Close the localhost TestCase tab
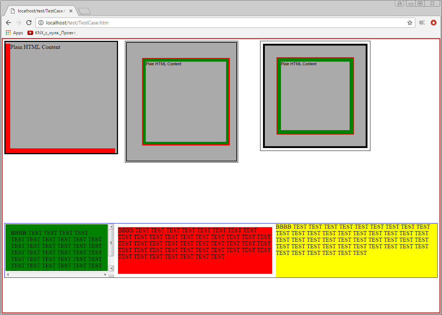 (70, 11)
